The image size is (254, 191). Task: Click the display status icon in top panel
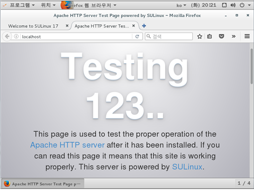(224, 5)
